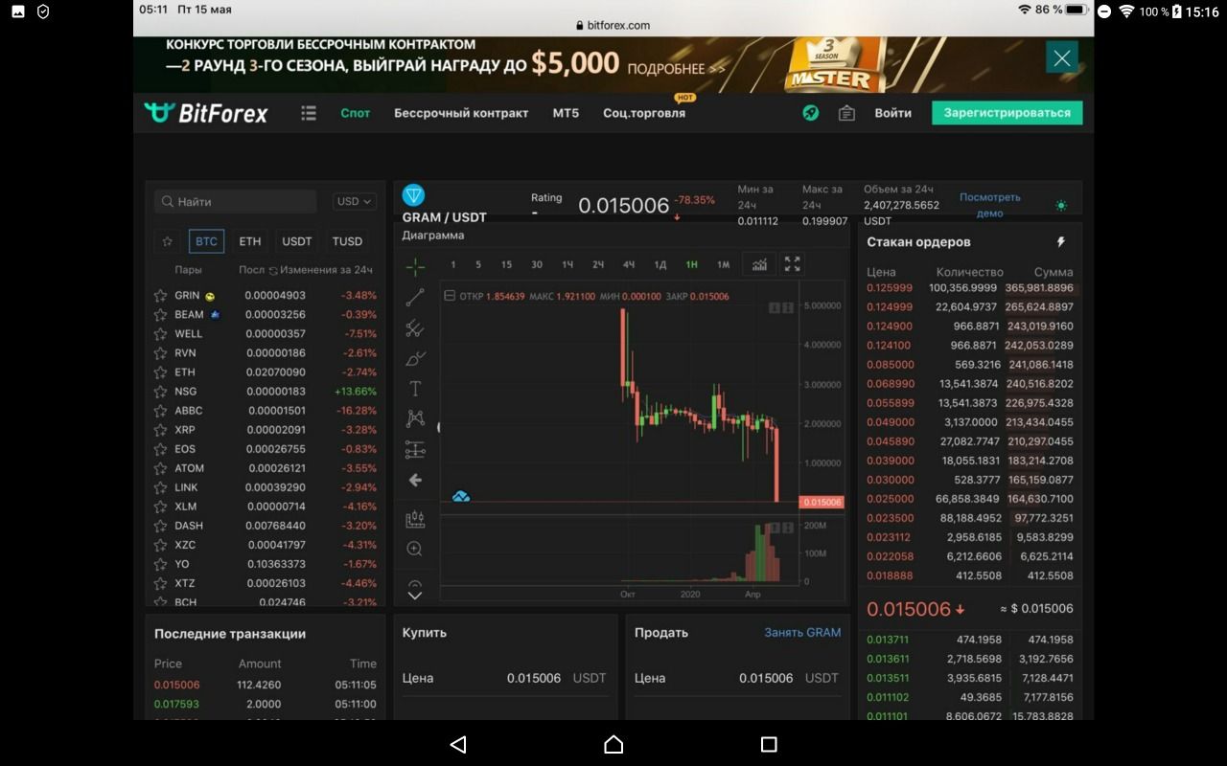Open the Бессрочный контракт menu item
This screenshot has width=1227, height=766.
coord(461,113)
